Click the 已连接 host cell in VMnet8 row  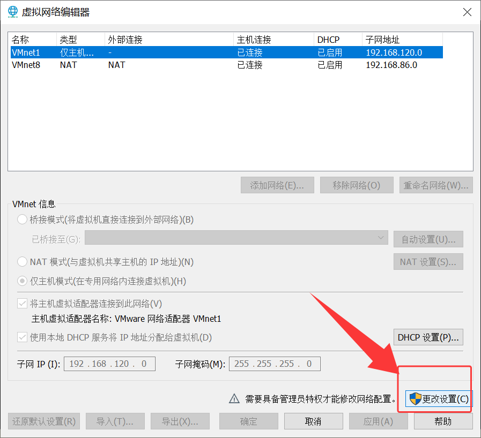[250, 65]
